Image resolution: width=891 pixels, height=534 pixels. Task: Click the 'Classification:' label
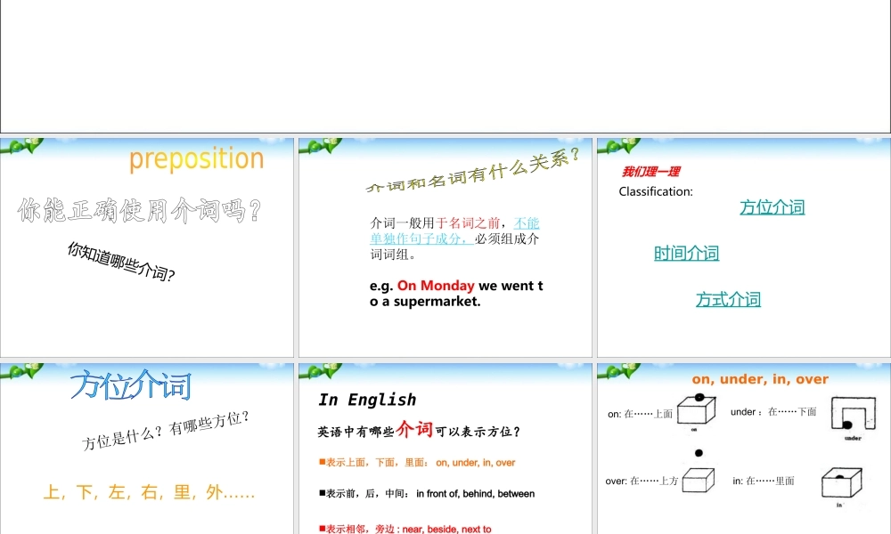coord(656,192)
